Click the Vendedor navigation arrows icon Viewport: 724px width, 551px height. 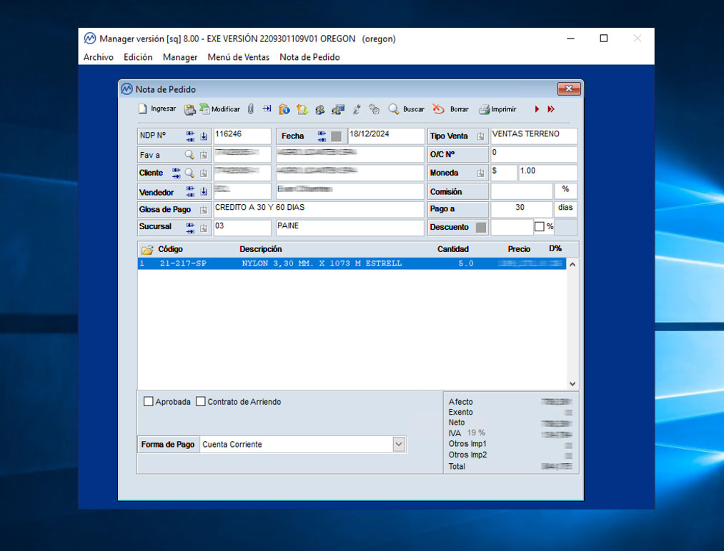[190, 191]
